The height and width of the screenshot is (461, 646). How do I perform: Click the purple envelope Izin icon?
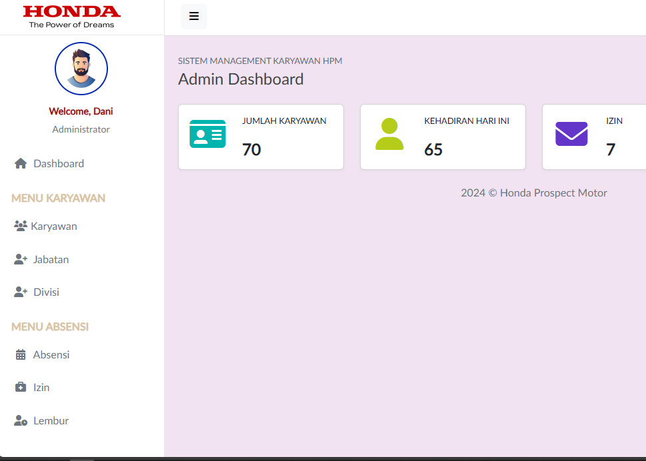(571, 134)
